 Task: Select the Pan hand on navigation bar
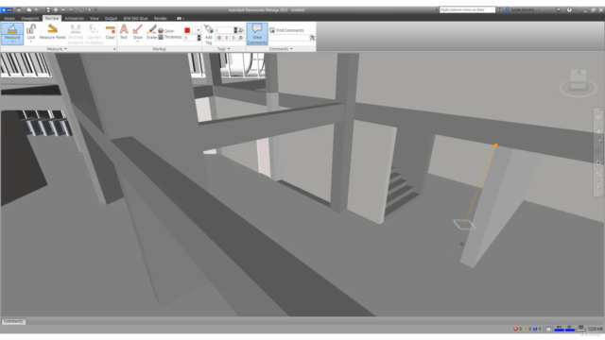pyautogui.click(x=598, y=131)
